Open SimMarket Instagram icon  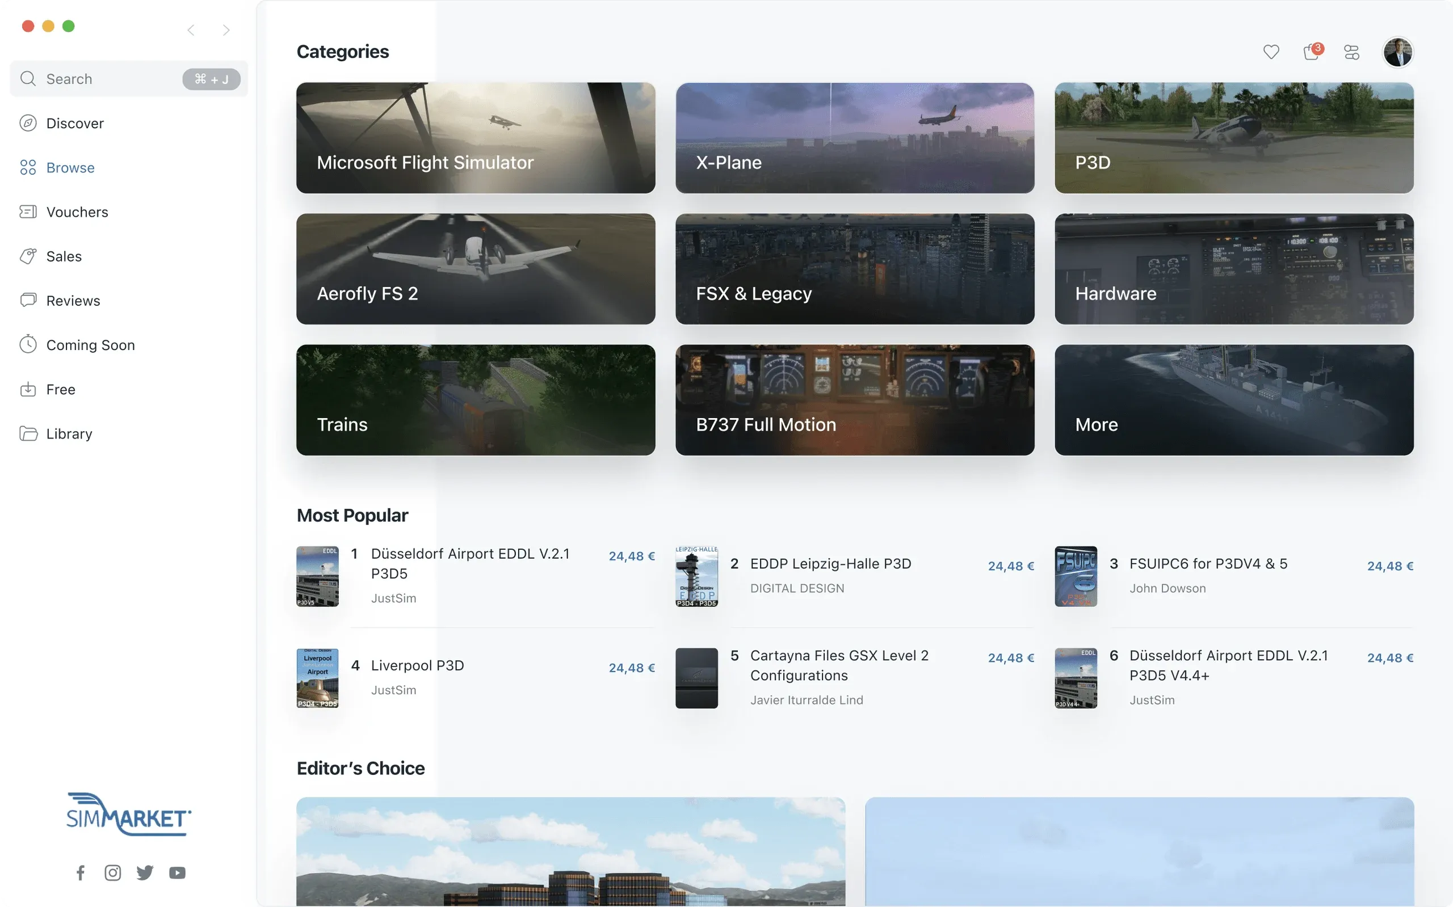113,872
